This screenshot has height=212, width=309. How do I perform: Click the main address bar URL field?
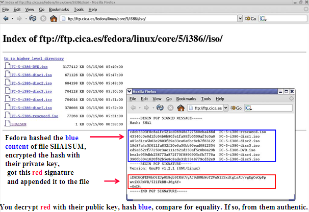click(x=148, y=18)
